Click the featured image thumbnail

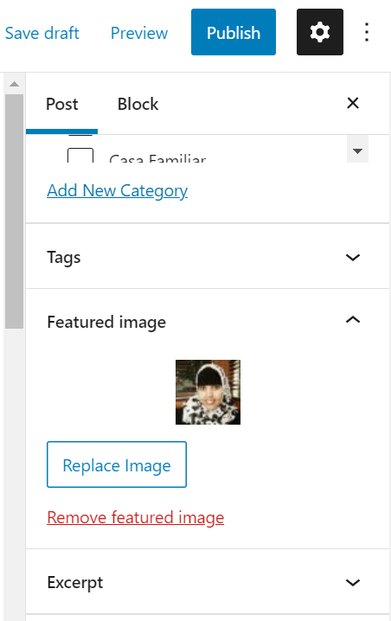(x=208, y=392)
